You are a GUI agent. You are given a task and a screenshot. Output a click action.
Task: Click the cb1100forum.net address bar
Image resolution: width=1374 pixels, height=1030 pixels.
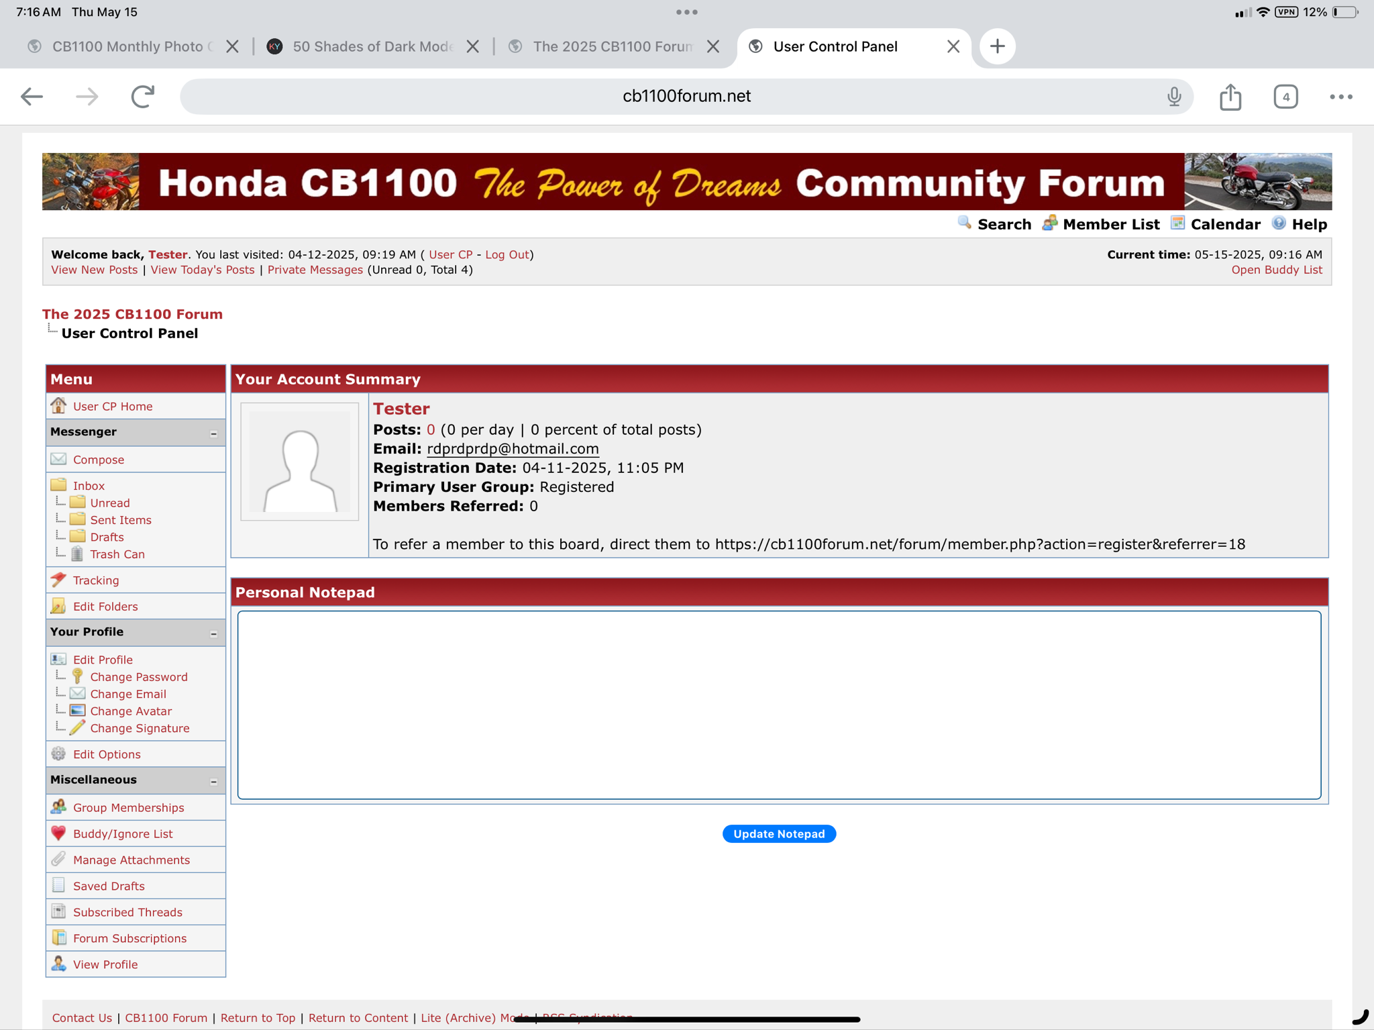pos(686,97)
